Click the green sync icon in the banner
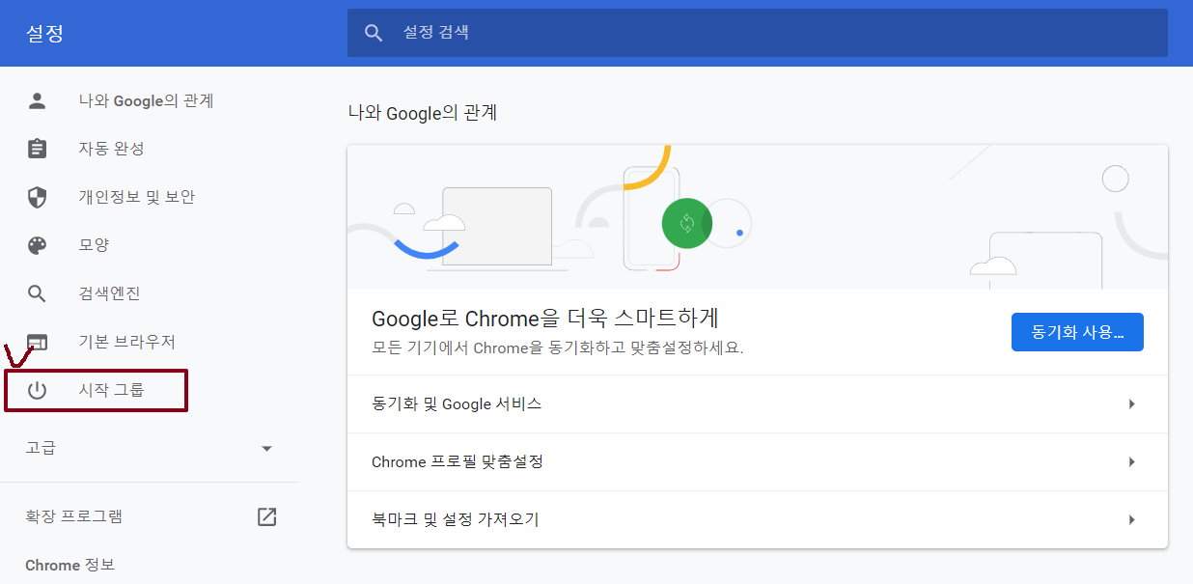The image size is (1193, 584). [x=687, y=224]
